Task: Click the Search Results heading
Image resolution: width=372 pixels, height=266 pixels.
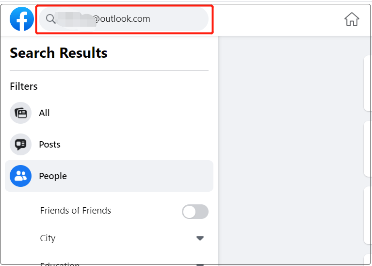Action: (x=59, y=52)
